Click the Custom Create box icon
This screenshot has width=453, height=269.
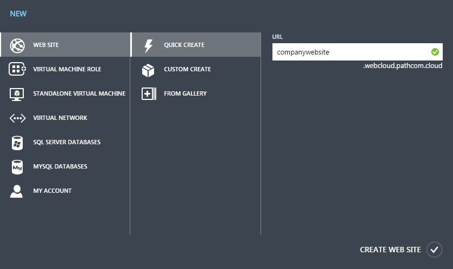tap(148, 70)
